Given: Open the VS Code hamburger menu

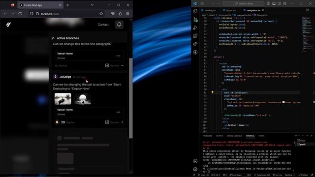Looking at the screenshot, I should pos(202,3).
